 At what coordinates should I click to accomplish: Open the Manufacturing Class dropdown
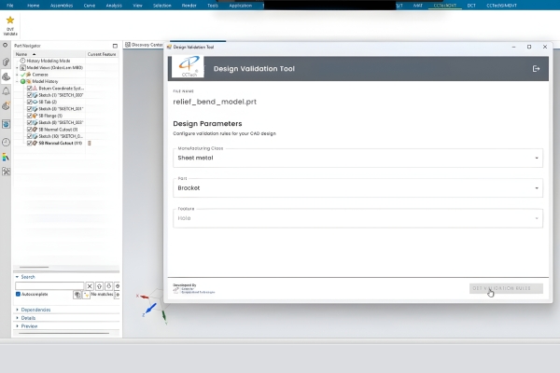coord(357,158)
